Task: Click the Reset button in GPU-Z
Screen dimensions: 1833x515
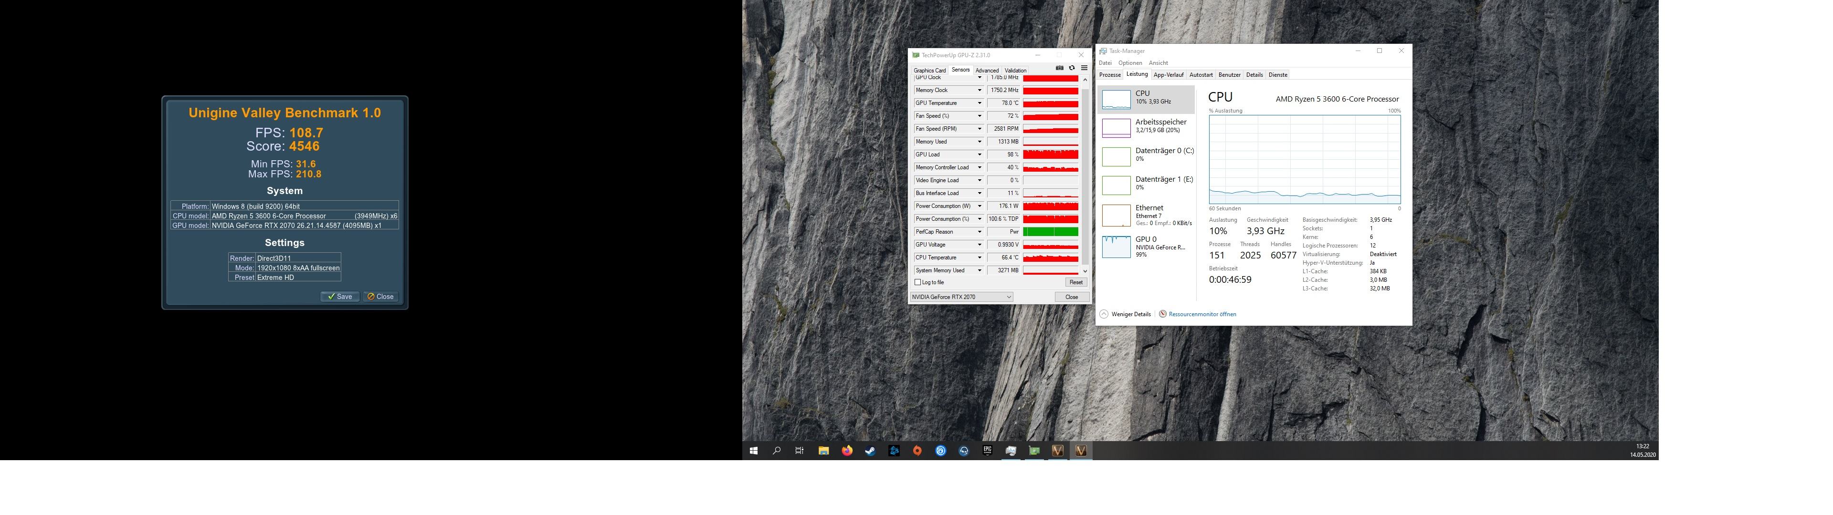Action: coord(1075,282)
